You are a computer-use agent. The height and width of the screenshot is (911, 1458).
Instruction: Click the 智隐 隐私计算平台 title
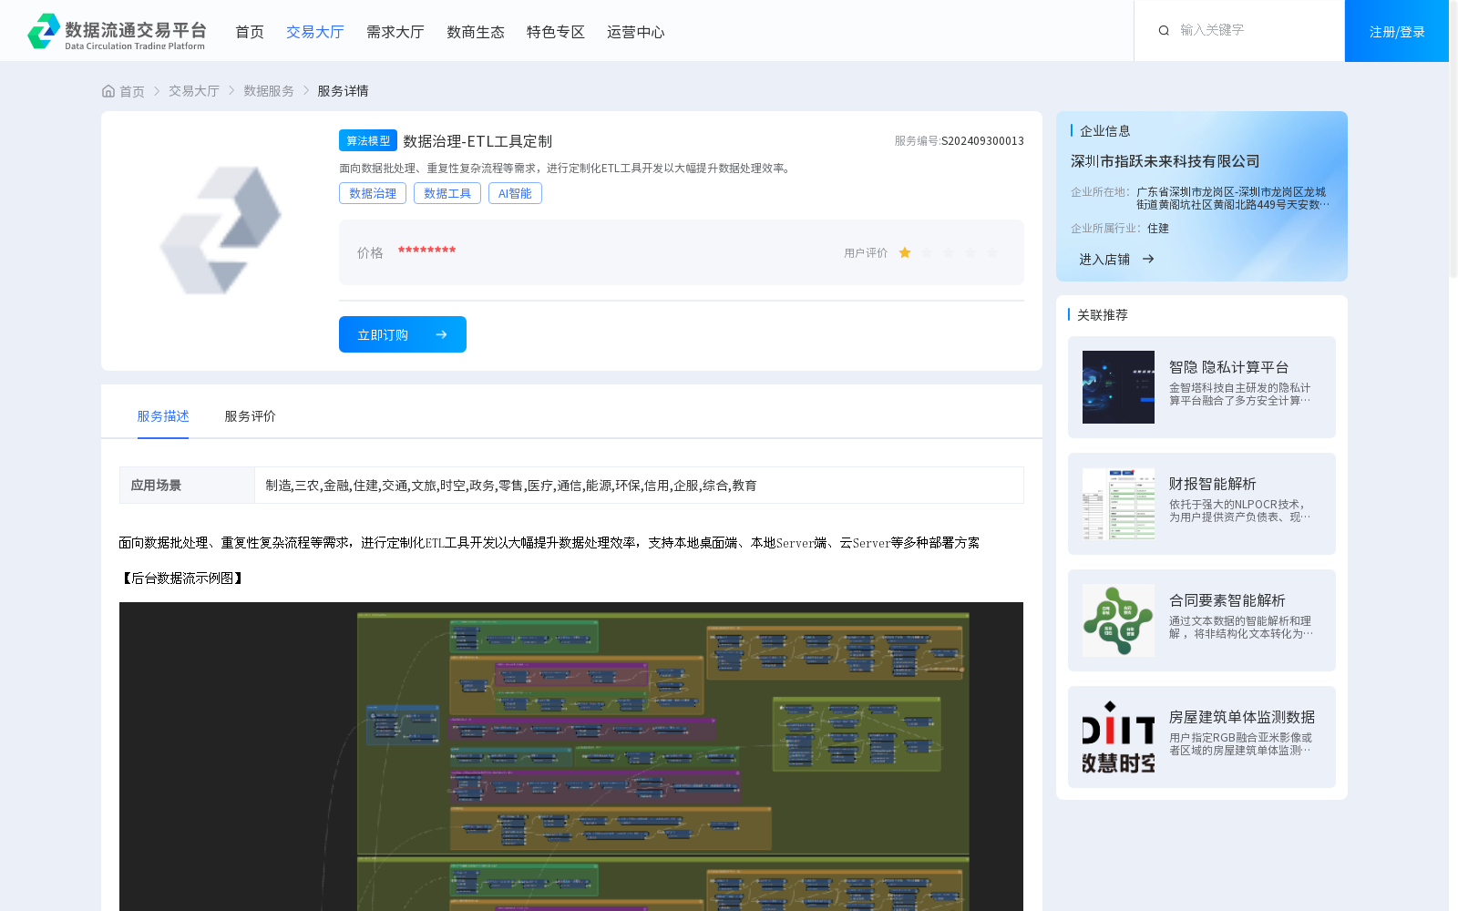tap(1228, 367)
